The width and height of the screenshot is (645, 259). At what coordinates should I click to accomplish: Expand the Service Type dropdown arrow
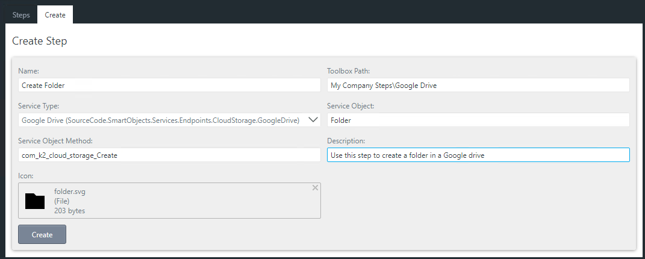313,120
